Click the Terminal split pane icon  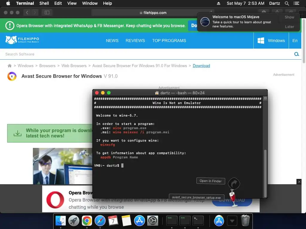pos(265,98)
